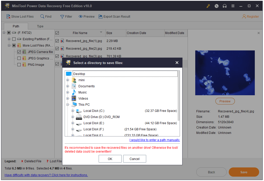Sort by the Size column header
Screen dimensions: 264x181
click(x=116, y=33)
